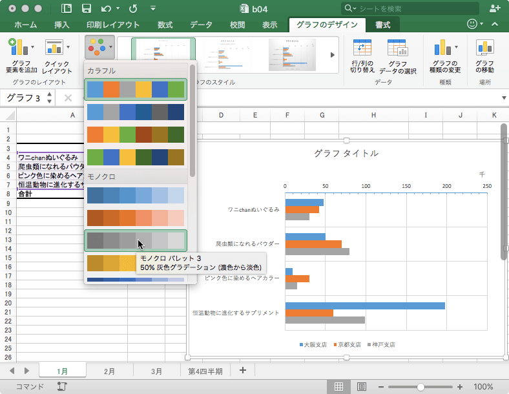Click the cancel X in formula bar
Image resolution: width=509 pixels, height=394 pixels.
point(68,98)
